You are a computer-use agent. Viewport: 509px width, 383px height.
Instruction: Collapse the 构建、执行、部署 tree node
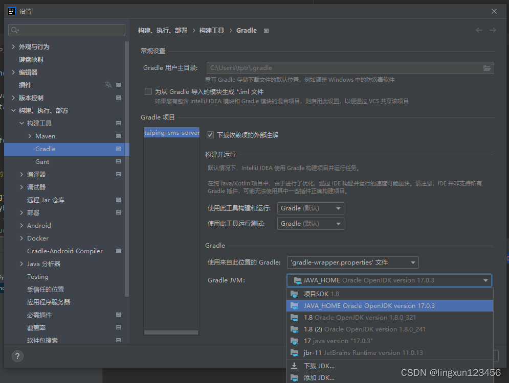[13, 110]
